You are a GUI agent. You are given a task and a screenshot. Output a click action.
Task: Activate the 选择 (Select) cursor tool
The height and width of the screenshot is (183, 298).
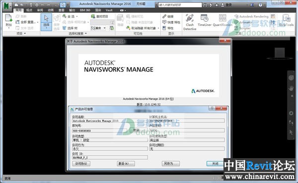tap(46, 22)
